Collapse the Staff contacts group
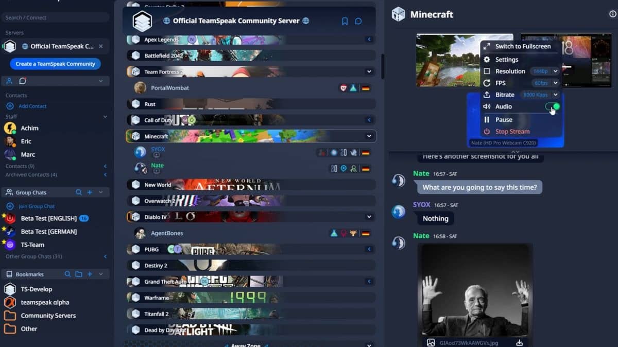The image size is (618, 347). (x=105, y=117)
